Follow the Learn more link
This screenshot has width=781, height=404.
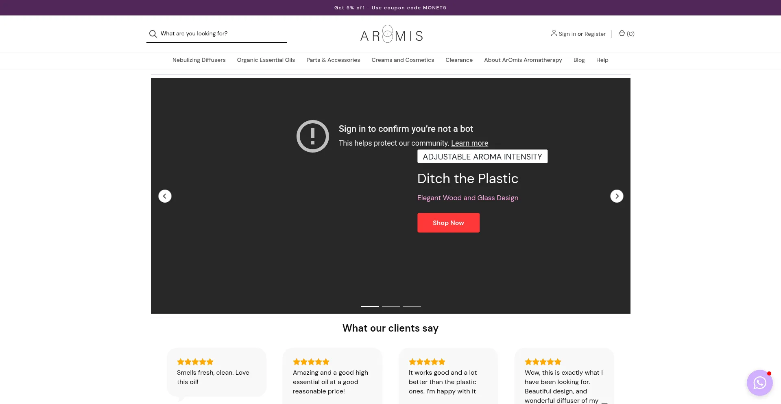469,143
